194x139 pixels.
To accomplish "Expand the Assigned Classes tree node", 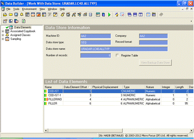I will click(3, 35).
